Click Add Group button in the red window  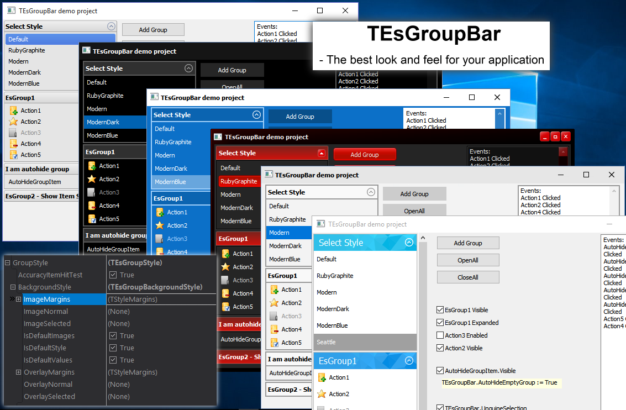click(x=365, y=155)
